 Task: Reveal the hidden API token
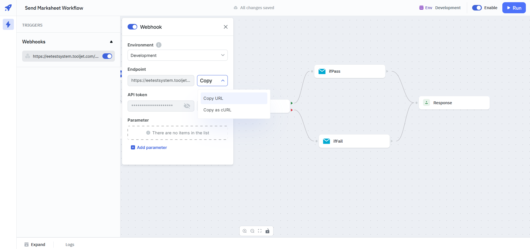(187, 106)
